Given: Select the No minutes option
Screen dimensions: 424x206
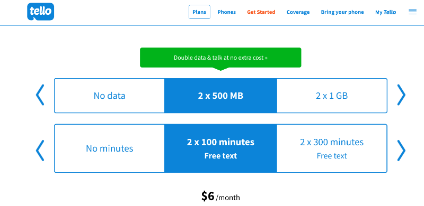Looking at the screenshot, I should (110, 148).
